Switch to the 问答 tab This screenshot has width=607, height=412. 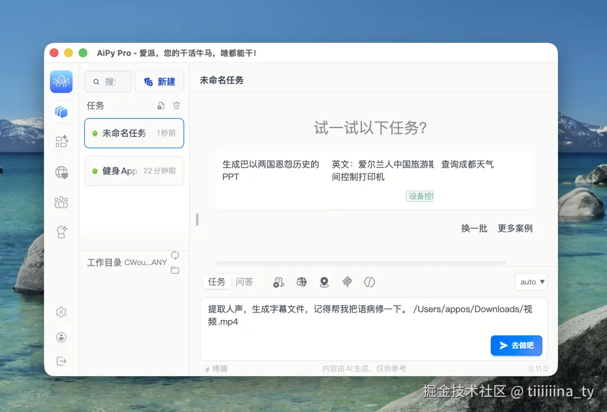coord(246,282)
